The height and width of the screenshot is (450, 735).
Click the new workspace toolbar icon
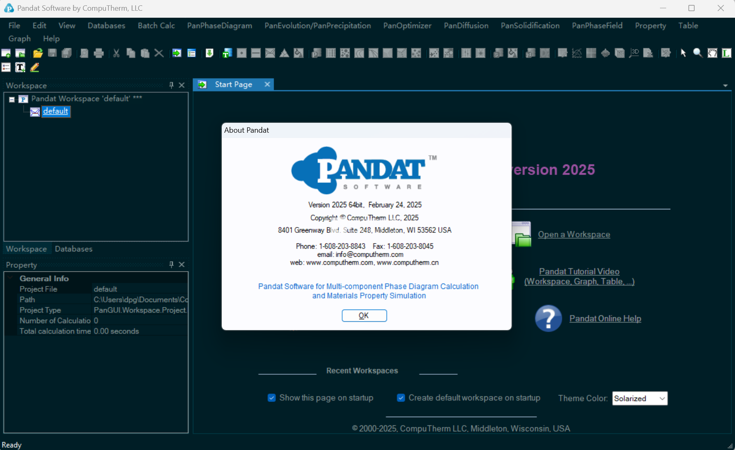pyautogui.click(x=6, y=53)
